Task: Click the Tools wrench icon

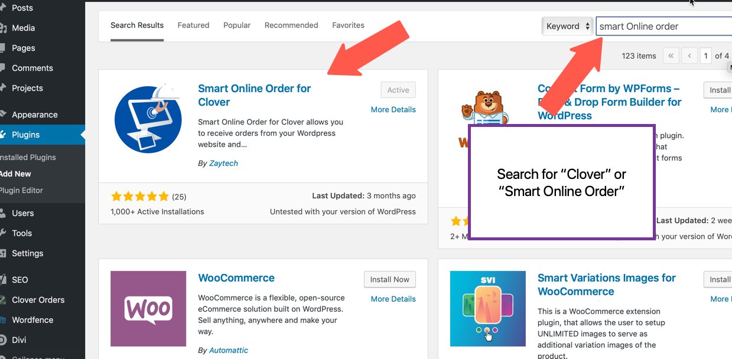Action: point(2,233)
